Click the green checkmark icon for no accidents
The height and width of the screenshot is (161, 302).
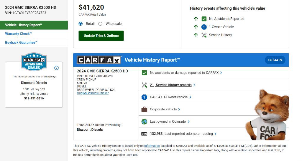click(x=144, y=73)
